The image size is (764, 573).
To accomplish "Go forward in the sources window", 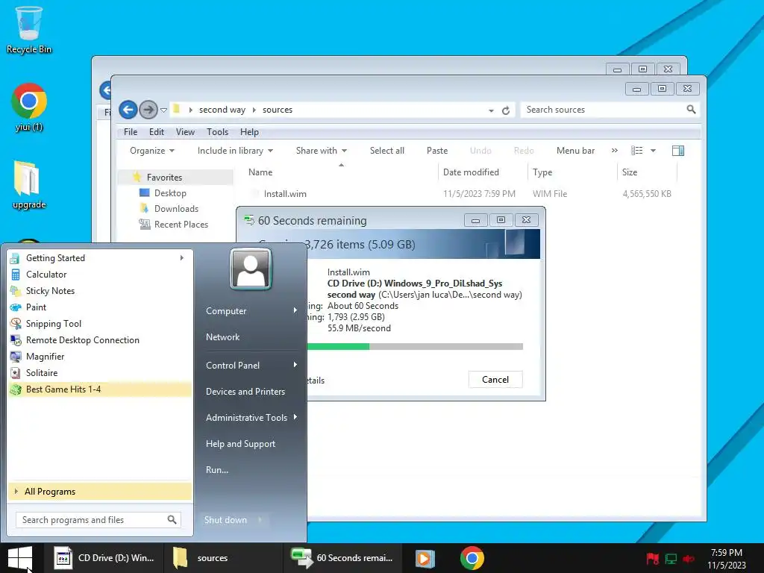I will point(148,110).
